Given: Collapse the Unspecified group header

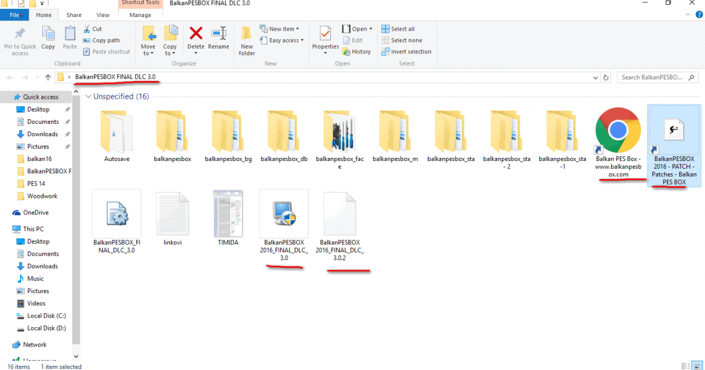Looking at the screenshot, I should (88, 96).
